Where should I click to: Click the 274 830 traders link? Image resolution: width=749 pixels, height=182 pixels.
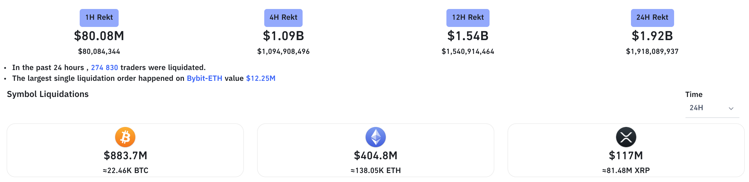[x=105, y=68]
